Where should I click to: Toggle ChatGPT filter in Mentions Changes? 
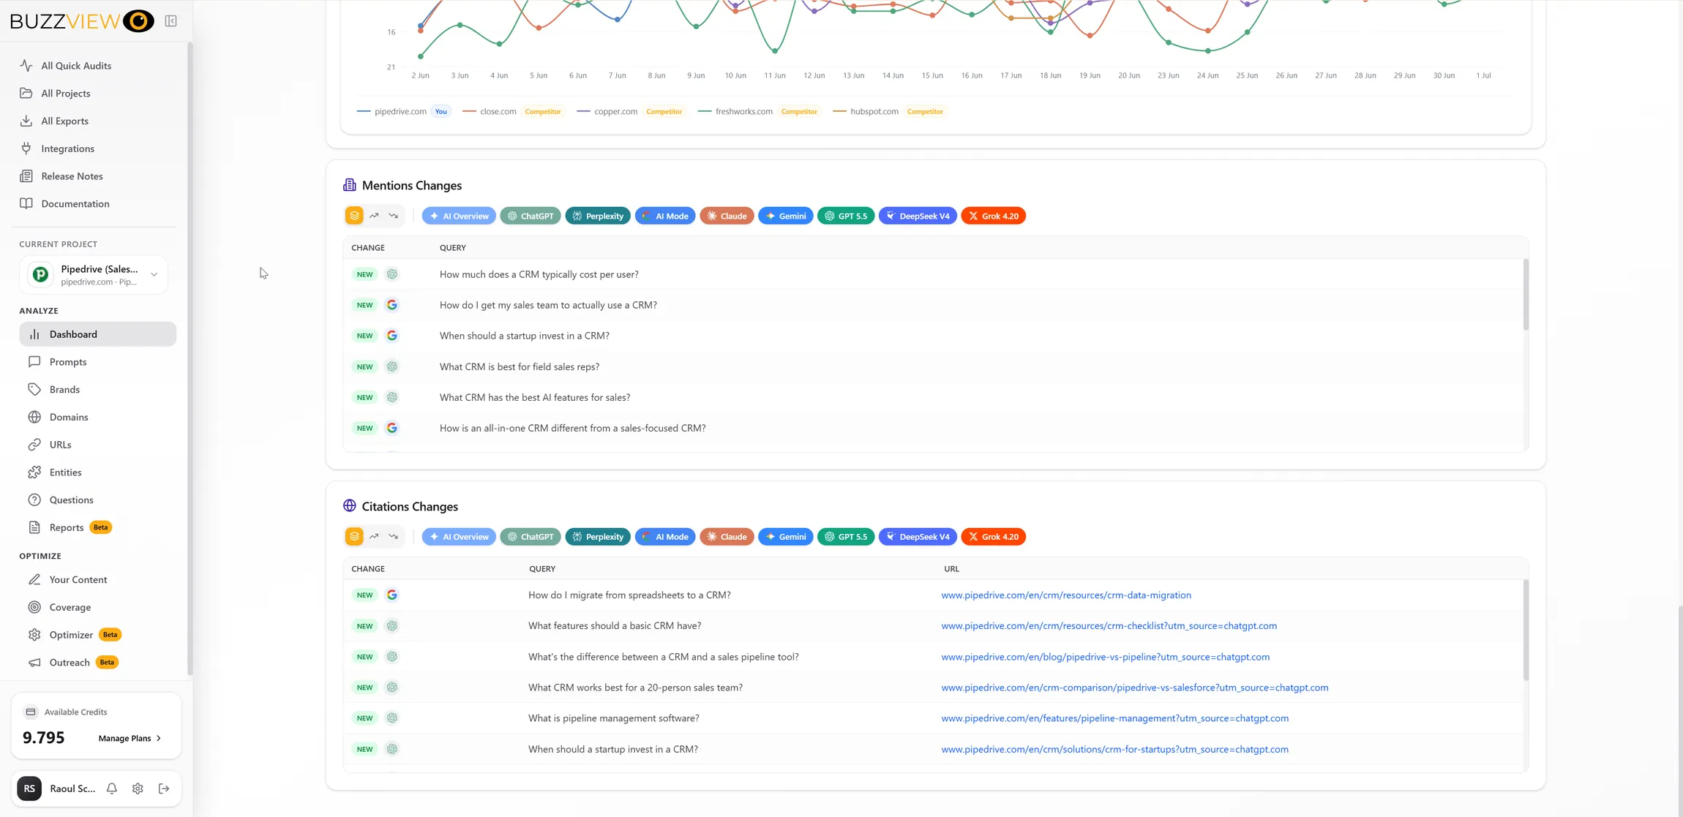(531, 216)
